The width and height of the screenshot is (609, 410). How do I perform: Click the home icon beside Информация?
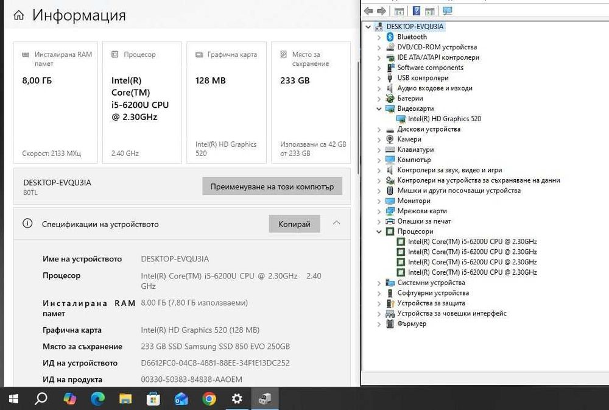(x=19, y=15)
